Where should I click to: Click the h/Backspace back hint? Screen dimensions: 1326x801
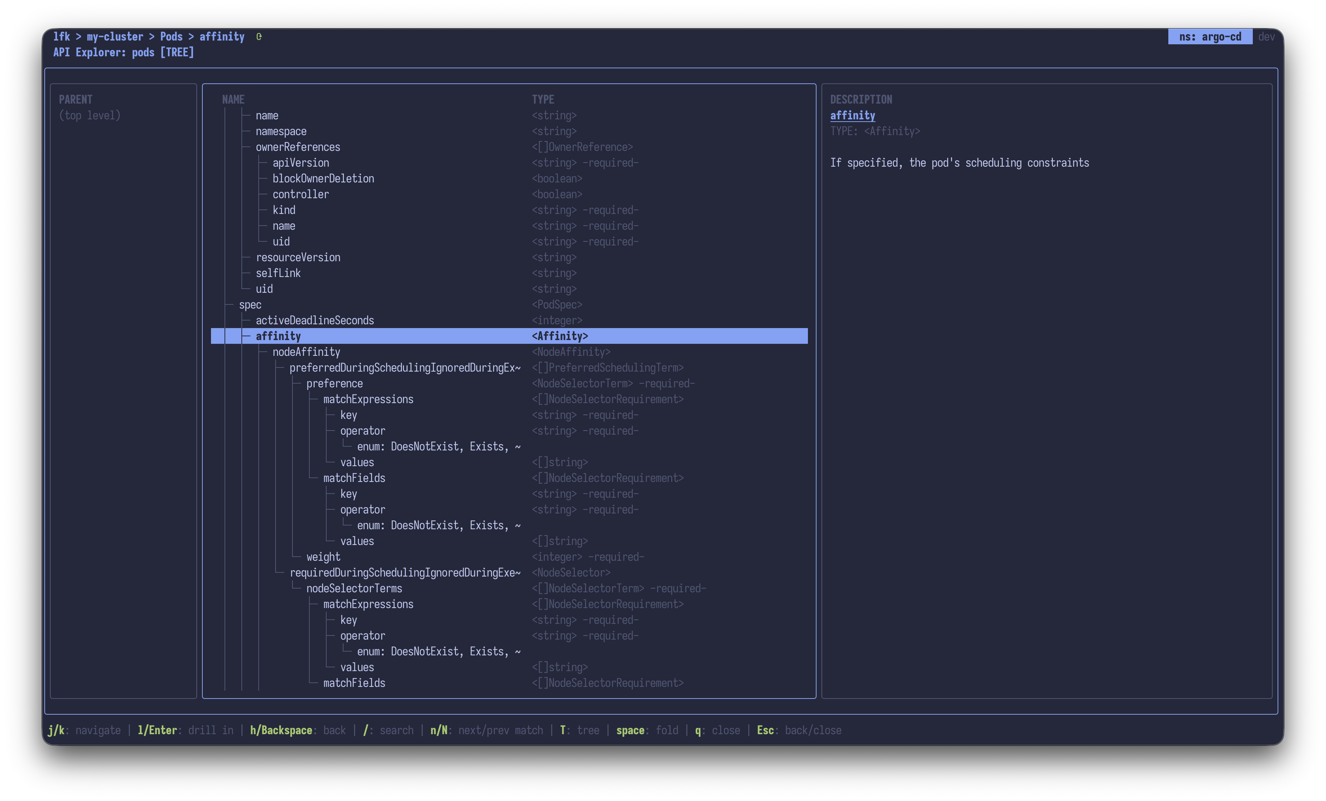point(298,730)
